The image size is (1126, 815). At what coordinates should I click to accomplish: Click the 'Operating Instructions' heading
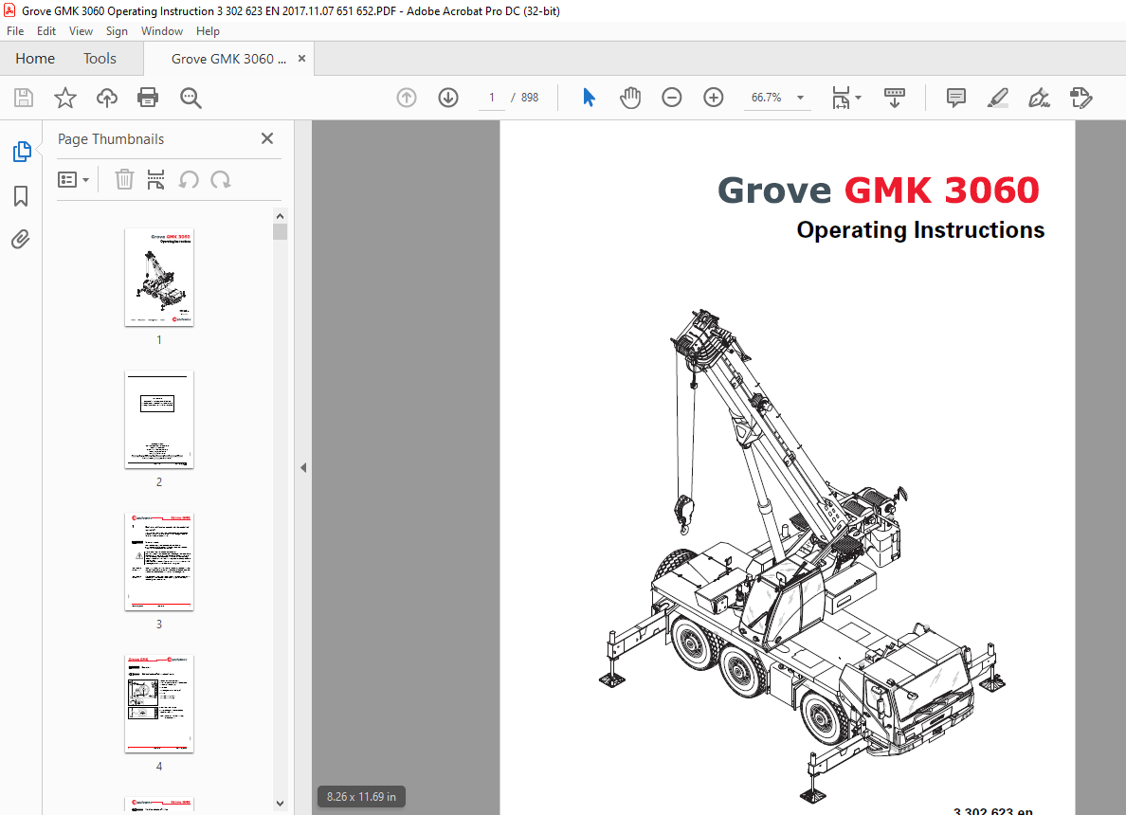pos(920,229)
